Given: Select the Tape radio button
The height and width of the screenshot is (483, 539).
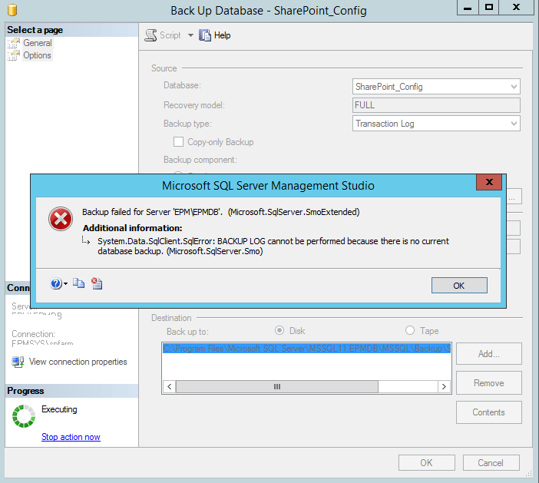Looking at the screenshot, I should pos(410,330).
